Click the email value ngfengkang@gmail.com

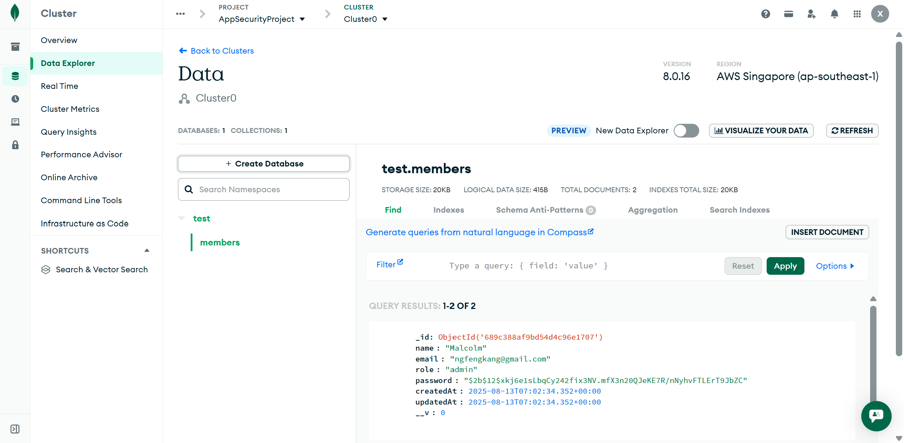tap(500, 359)
